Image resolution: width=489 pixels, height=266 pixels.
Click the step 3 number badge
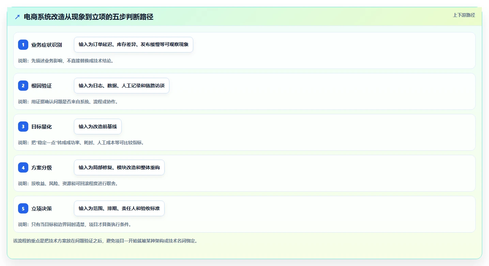coord(23,127)
